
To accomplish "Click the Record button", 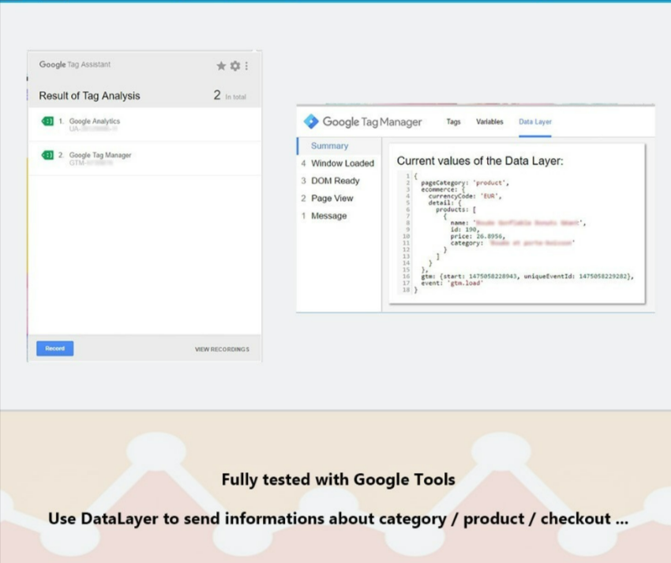I will pyautogui.click(x=54, y=348).
